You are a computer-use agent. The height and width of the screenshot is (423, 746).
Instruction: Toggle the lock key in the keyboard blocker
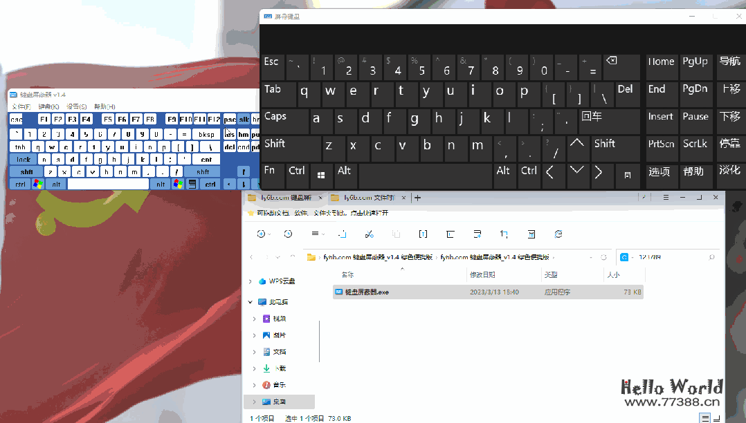[24, 159]
